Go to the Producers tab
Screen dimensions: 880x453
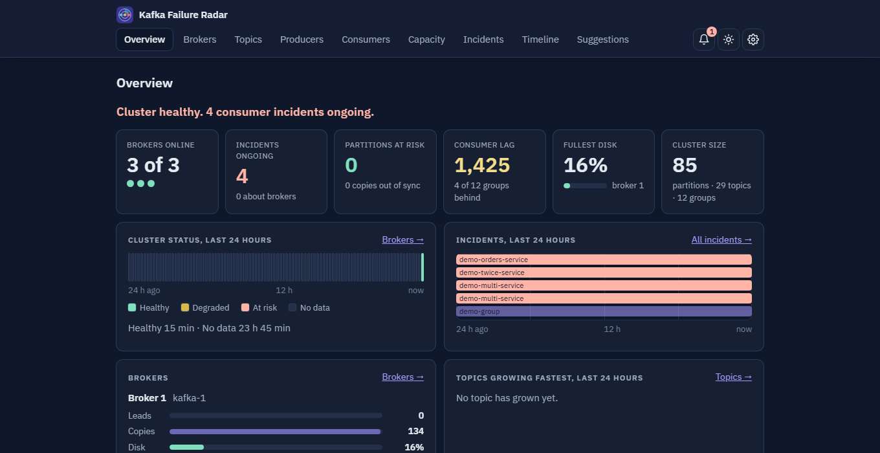302,39
